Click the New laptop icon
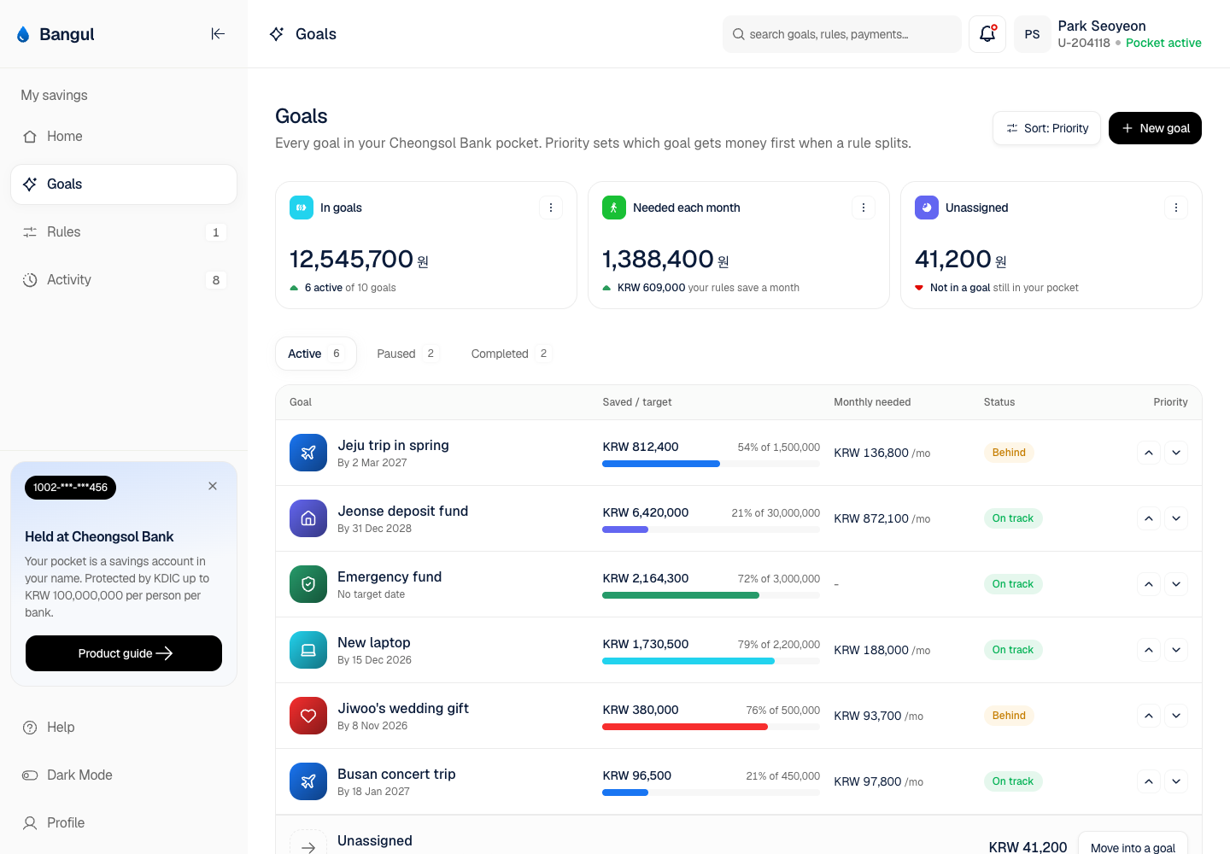This screenshot has width=1230, height=854. coord(308,650)
